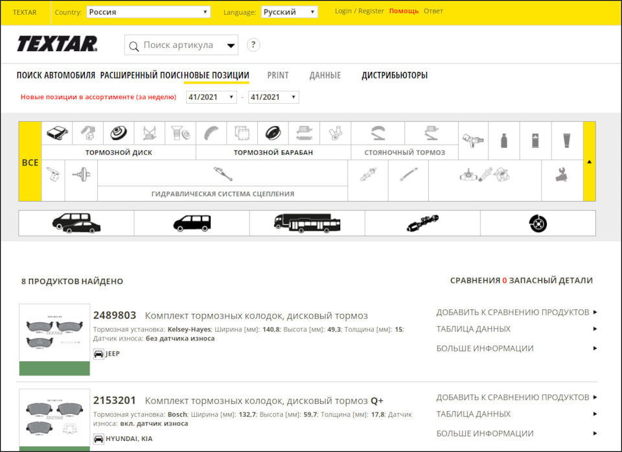This screenshot has width=622, height=452.
Task: Click the Login / Register link
Action: click(359, 10)
